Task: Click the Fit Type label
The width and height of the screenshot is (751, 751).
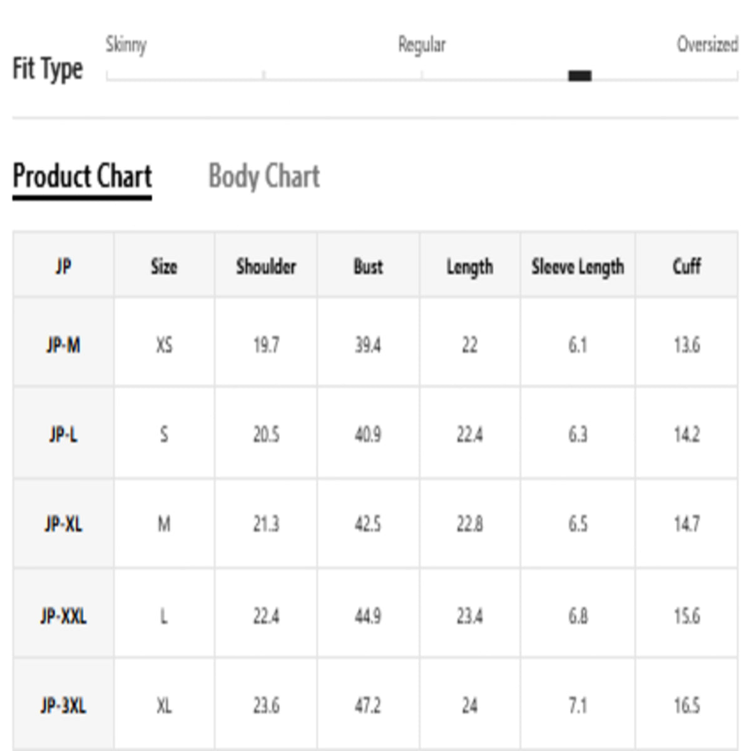Action: [x=48, y=68]
